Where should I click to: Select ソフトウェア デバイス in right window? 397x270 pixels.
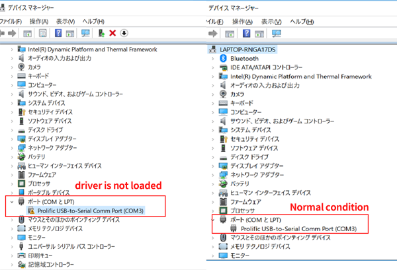(254, 148)
